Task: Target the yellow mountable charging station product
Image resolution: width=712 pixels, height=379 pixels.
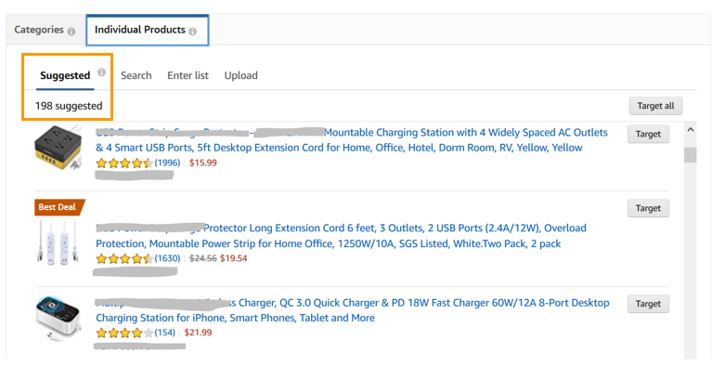Action: coord(648,134)
